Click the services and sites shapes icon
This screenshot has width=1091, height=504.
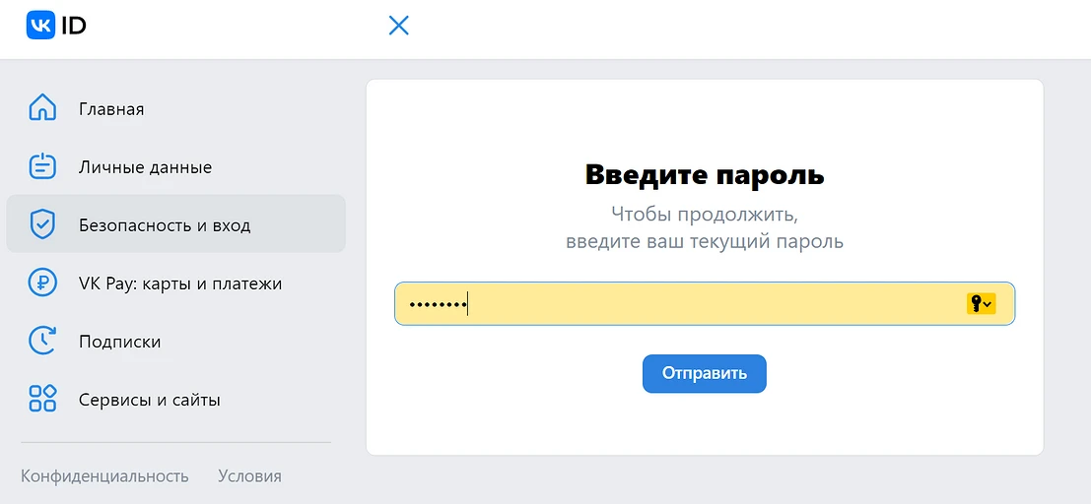(42, 399)
